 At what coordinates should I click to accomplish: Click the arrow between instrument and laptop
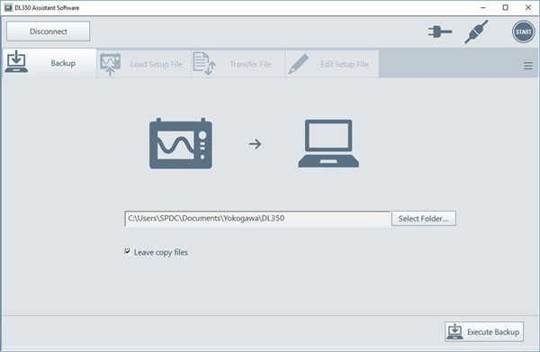[x=256, y=144]
